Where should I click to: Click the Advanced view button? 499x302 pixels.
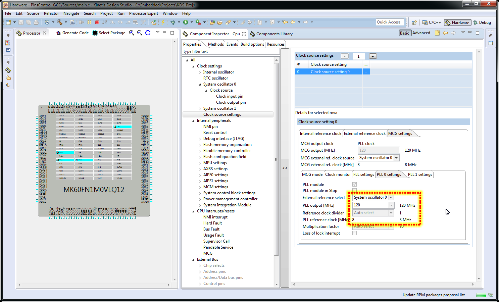click(x=421, y=33)
